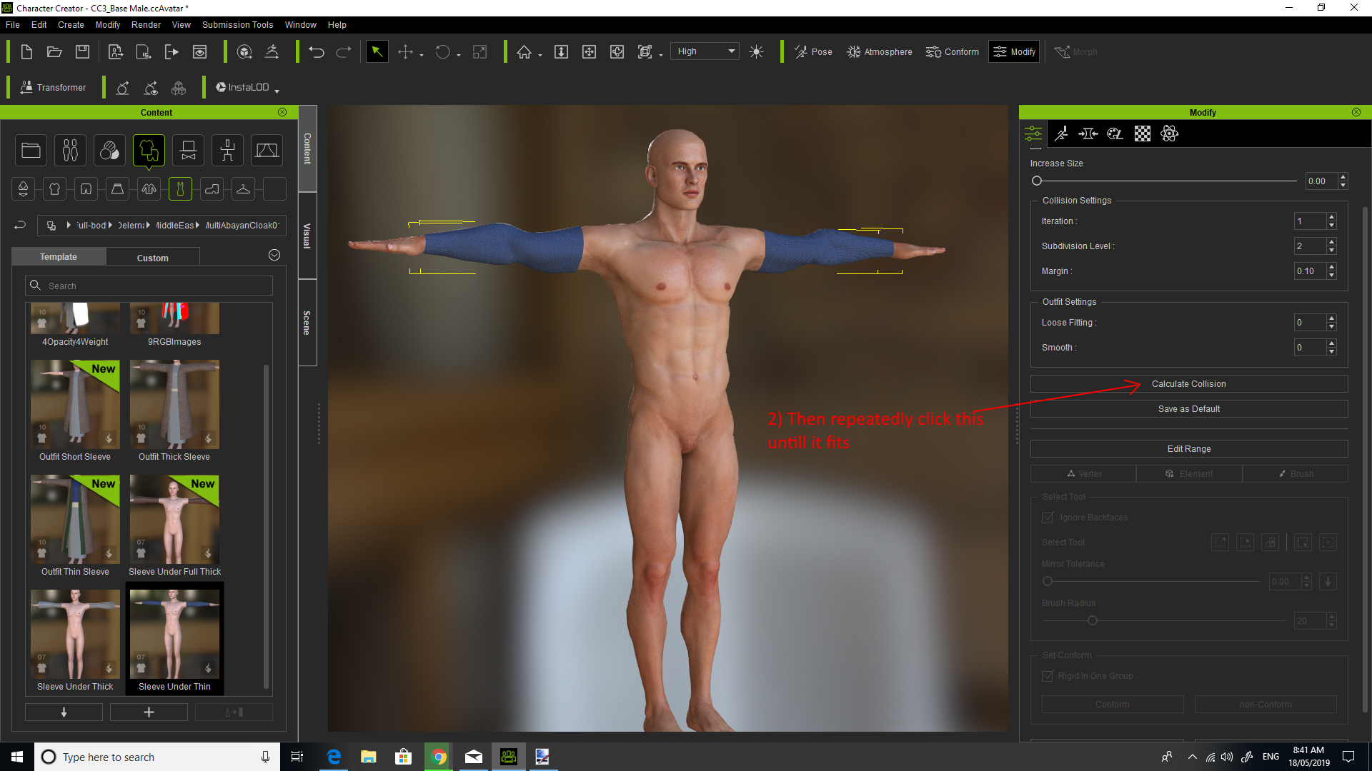Click Calculate Collision button

[1188, 384]
